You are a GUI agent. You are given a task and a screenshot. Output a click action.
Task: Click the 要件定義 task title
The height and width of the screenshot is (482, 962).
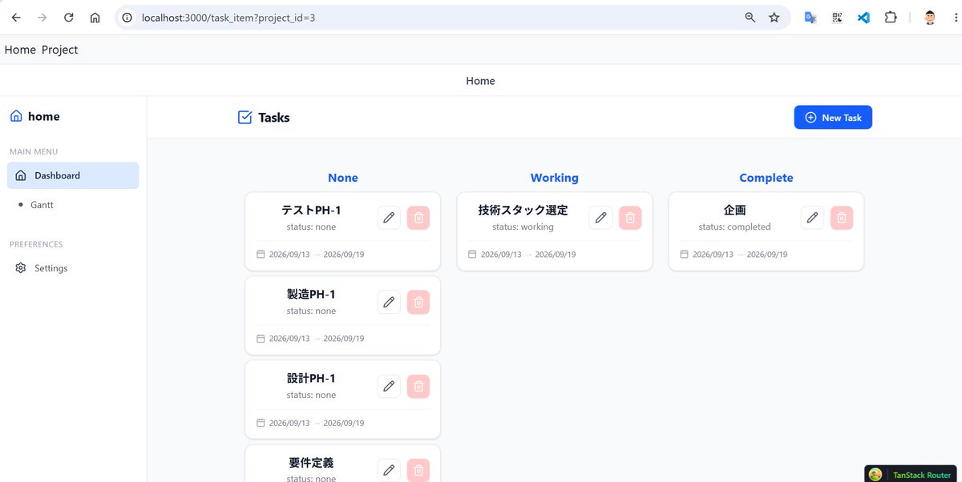[x=311, y=463]
